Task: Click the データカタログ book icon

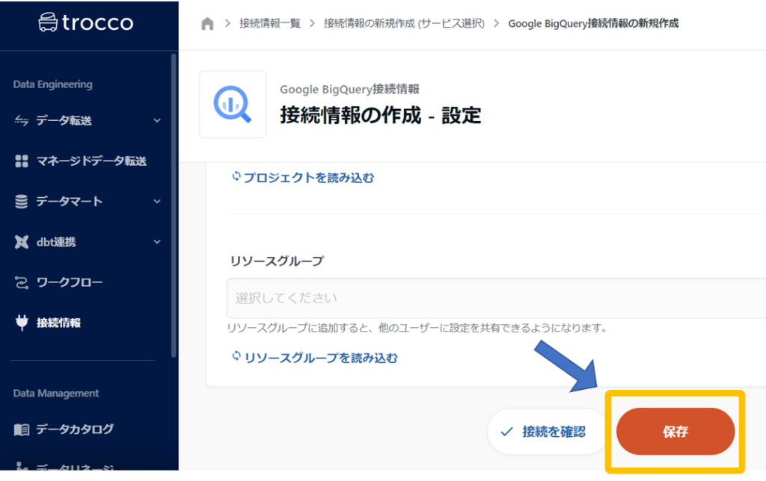Action: pyautogui.click(x=22, y=429)
